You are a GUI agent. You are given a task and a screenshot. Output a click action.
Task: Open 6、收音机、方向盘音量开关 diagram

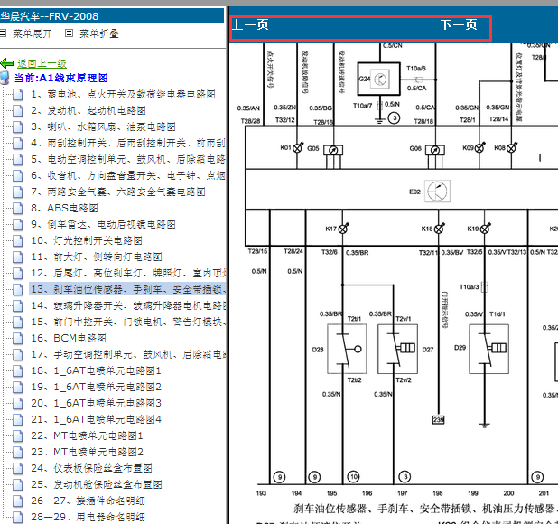(x=128, y=176)
